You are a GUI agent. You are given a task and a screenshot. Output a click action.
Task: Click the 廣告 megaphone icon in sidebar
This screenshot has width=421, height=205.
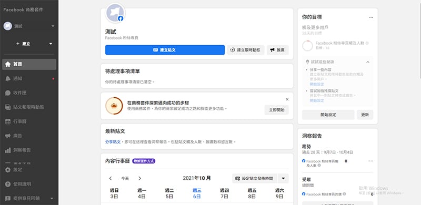click(x=8, y=136)
